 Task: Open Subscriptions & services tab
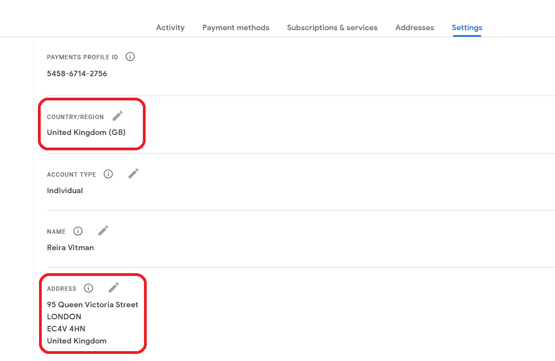pos(332,27)
